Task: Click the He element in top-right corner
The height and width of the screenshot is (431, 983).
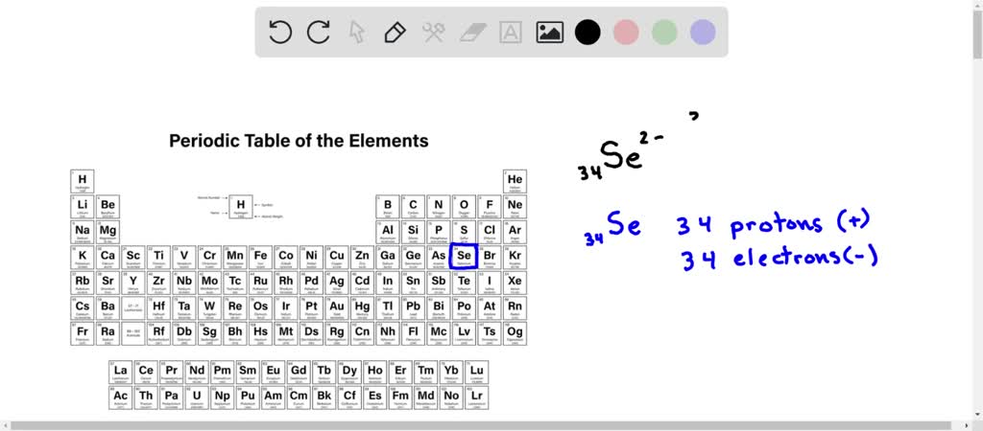Action: coord(515,181)
